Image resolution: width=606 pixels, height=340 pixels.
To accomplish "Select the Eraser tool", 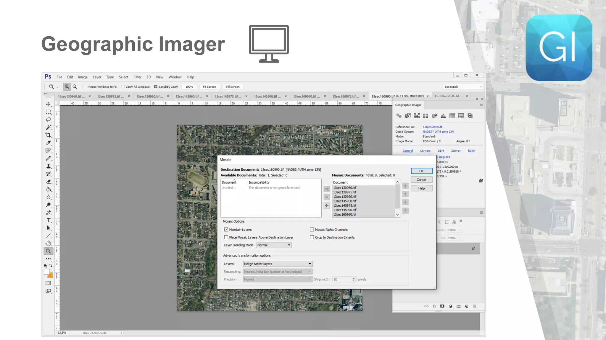I will click(x=48, y=182).
